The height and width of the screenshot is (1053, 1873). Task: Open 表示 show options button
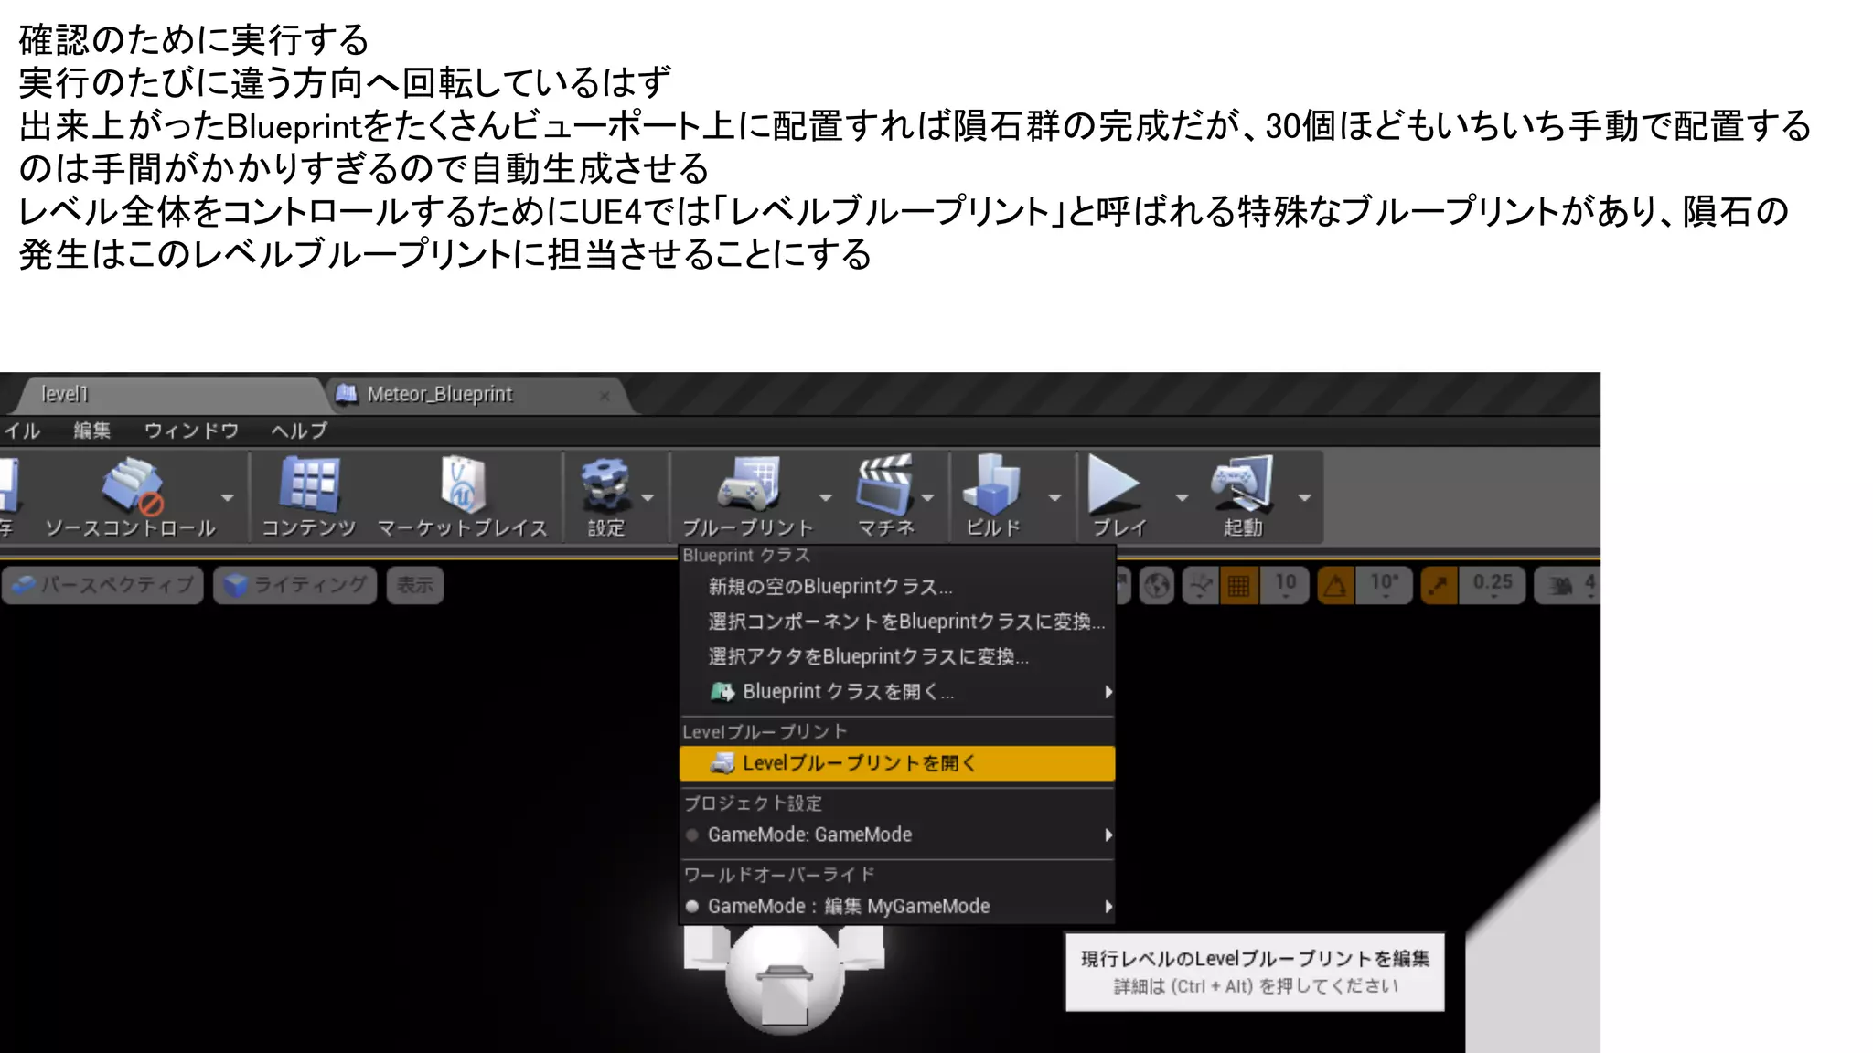pyautogui.click(x=415, y=585)
